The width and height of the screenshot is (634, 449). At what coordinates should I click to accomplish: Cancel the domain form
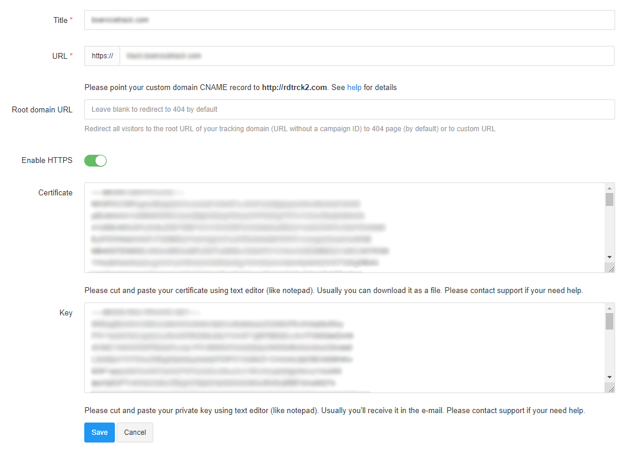[x=135, y=433]
